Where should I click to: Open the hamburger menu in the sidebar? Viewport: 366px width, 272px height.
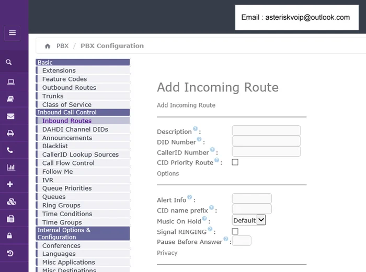point(12,33)
